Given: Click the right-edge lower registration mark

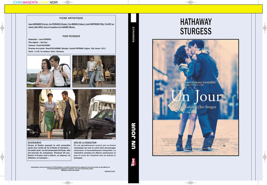Looking at the screenshot, I should tap(265, 157).
